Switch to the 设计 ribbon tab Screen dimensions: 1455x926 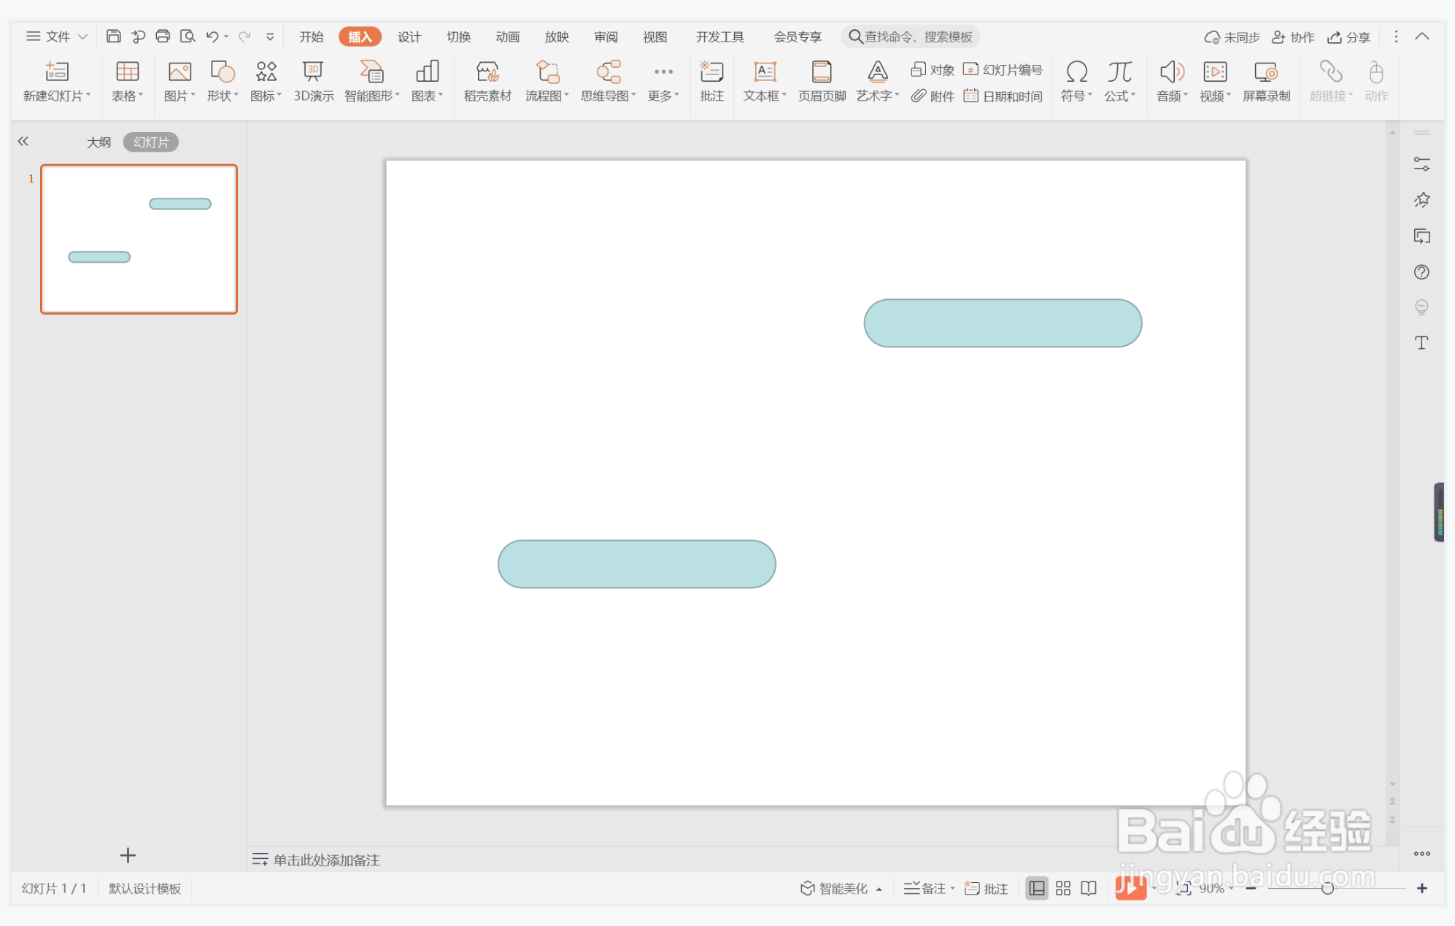point(409,36)
